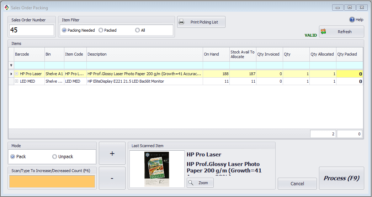This screenshot has width=372, height=197.
Task: Click the Zoom button for scanned item
Action: [x=200, y=183]
